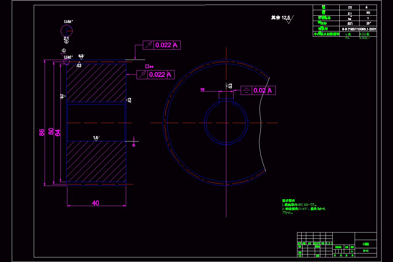
Task: Select the 2X45° chamfer requirement line
Action: (x=304, y=209)
